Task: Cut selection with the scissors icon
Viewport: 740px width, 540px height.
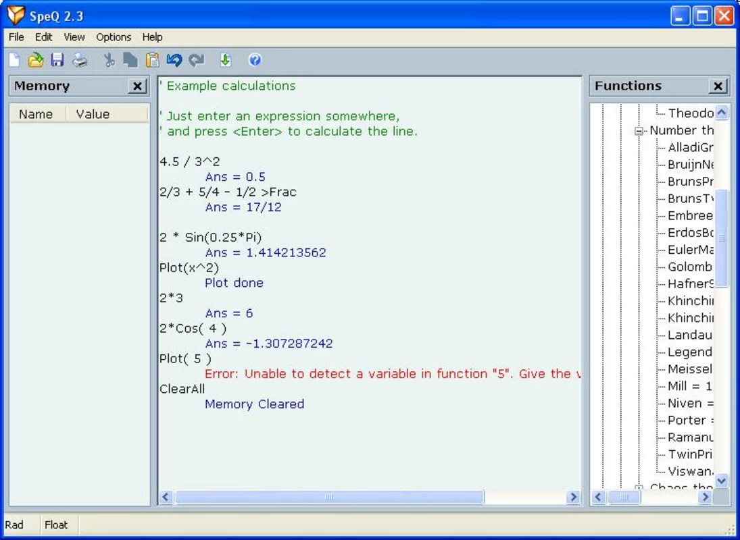Action: [109, 60]
